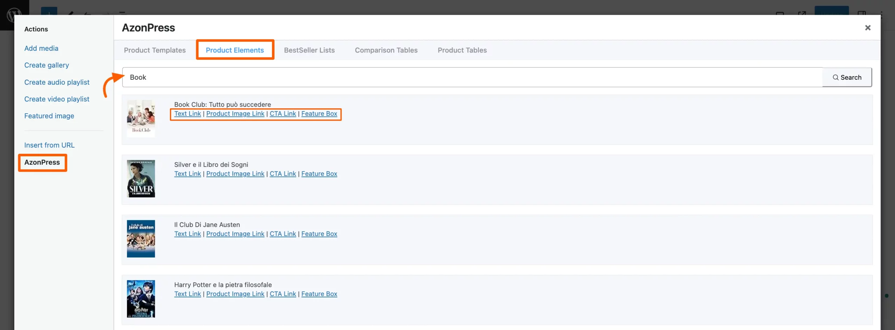The width and height of the screenshot is (895, 330).
Task: Click the product search input field
Action: click(472, 77)
